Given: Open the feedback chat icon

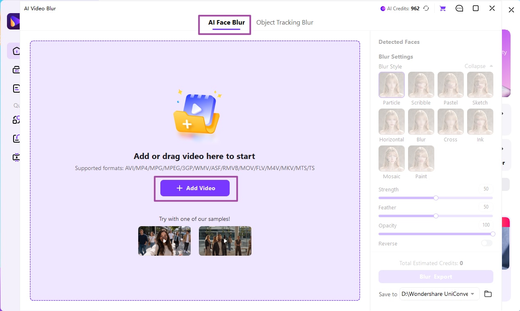Looking at the screenshot, I should click(459, 8).
